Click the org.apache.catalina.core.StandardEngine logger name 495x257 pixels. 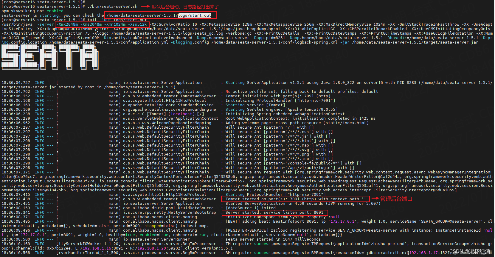point(170,109)
